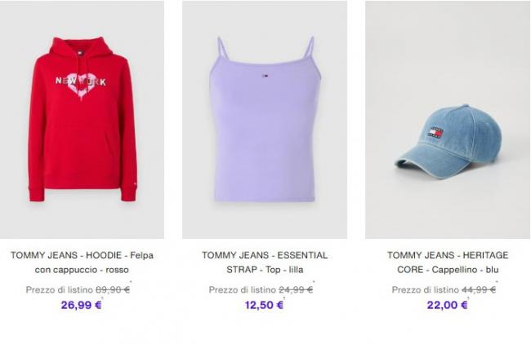Click the TOMMY JEANS HOODIE Felpa title
Screen dimensions: 531x344
[x=82, y=262]
